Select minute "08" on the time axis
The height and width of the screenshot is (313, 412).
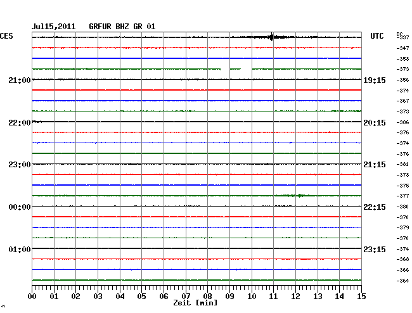tap(207, 296)
